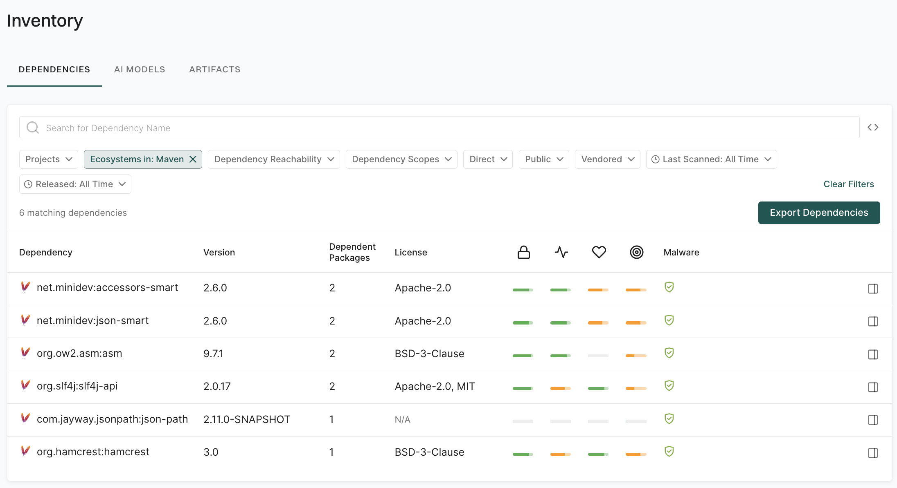Remove the Ecosystems in: Maven filter
Image resolution: width=897 pixels, height=488 pixels.
pos(193,159)
